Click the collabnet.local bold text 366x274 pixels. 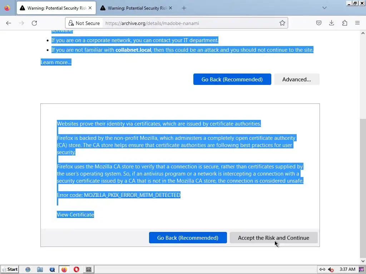coord(133,50)
